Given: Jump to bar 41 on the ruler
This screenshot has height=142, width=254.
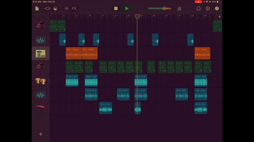Looking at the screenshot, I should (179, 16).
